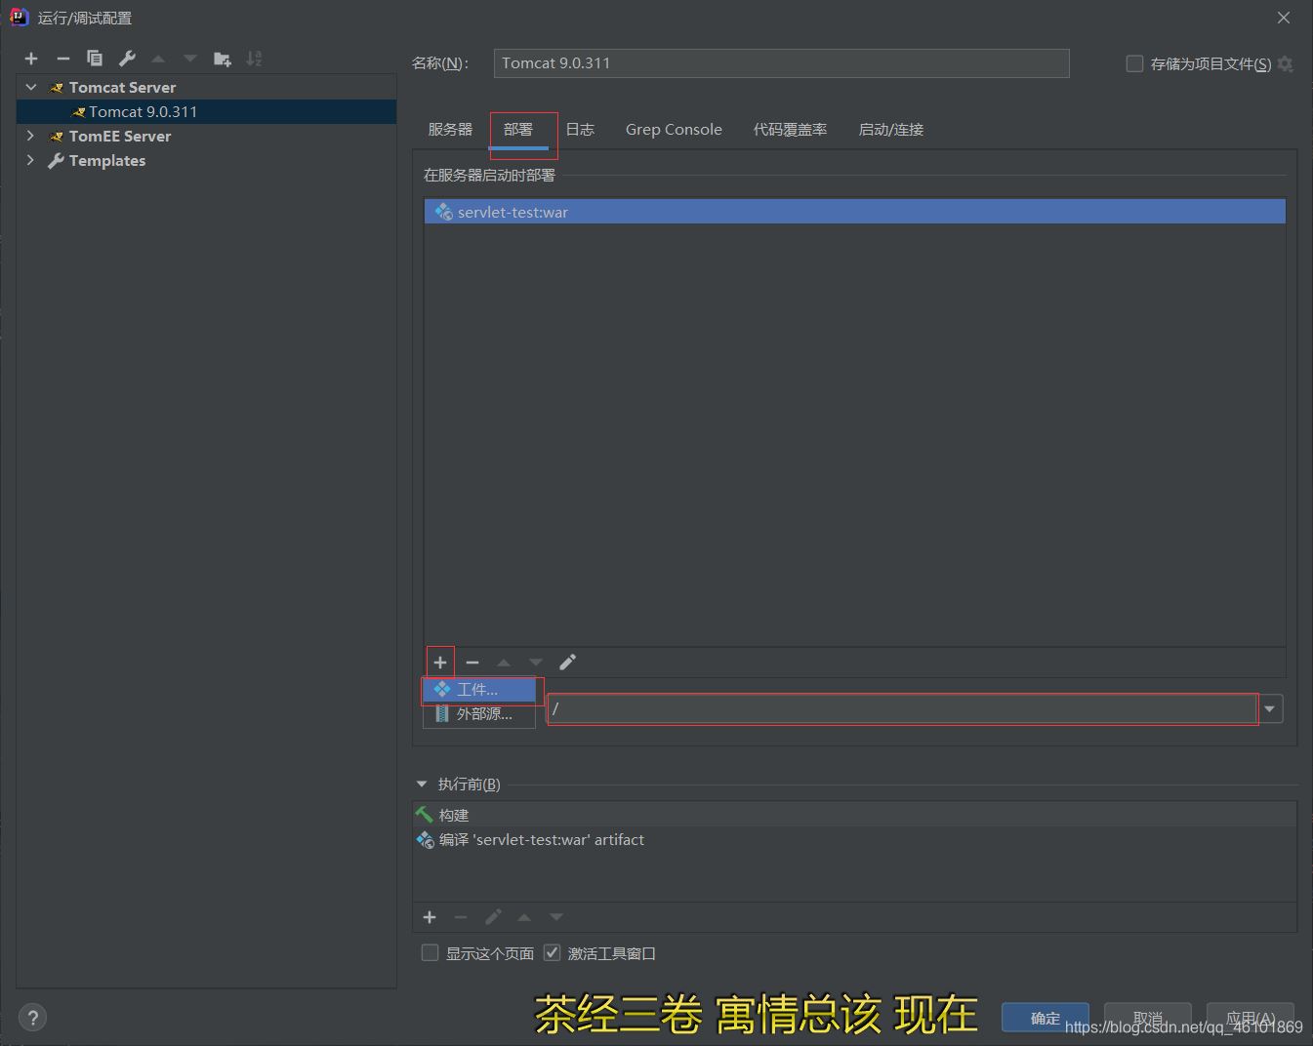Edit the selected deployment artifact
The height and width of the screenshot is (1046, 1313).
pyautogui.click(x=567, y=663)
